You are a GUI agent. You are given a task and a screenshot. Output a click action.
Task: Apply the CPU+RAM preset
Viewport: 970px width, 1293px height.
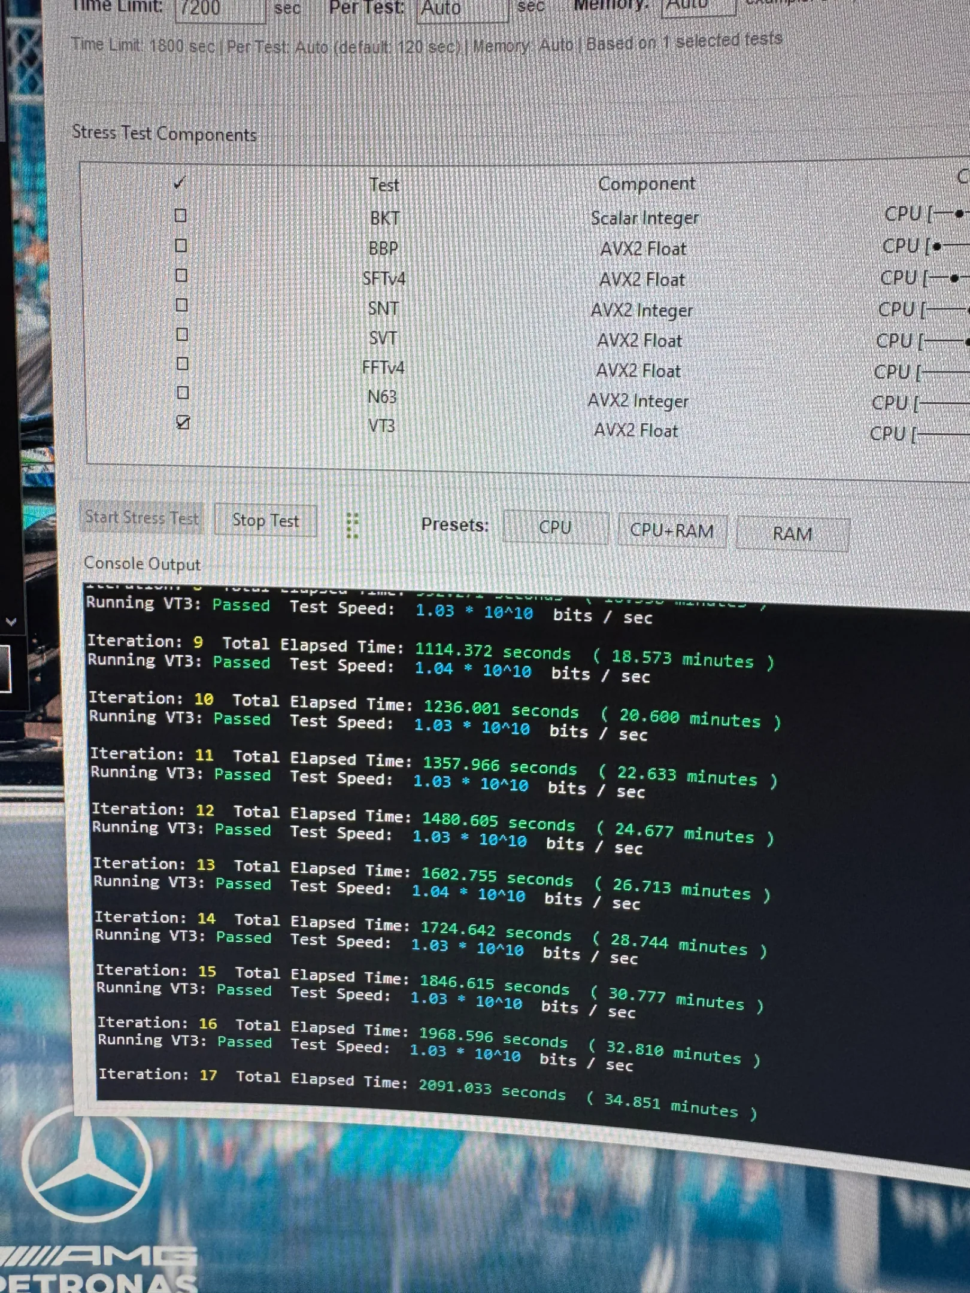[672, 531]
